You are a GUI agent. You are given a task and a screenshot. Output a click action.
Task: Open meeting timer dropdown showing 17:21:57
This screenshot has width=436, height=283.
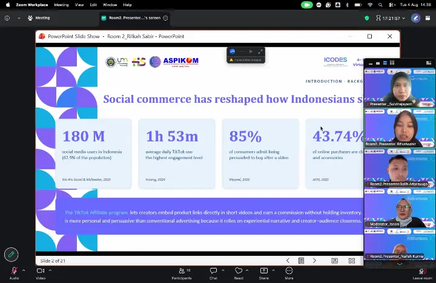(x=391, y=18)
